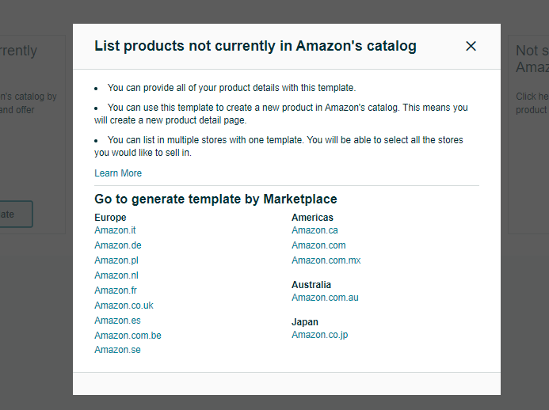Image resolution: width=549 pixels, height=410 pixels.
Task: Select the Amazon.com marketplace link
Action: point(318,245)
